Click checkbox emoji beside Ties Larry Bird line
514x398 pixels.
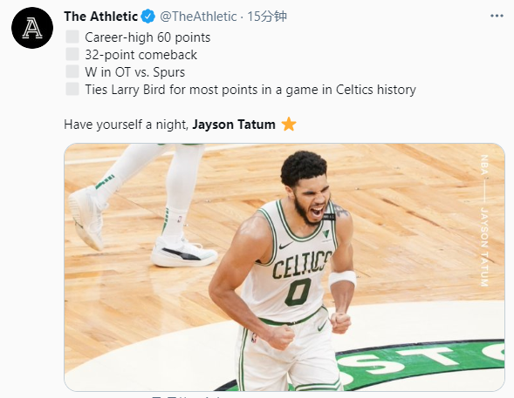coord(72,89)
